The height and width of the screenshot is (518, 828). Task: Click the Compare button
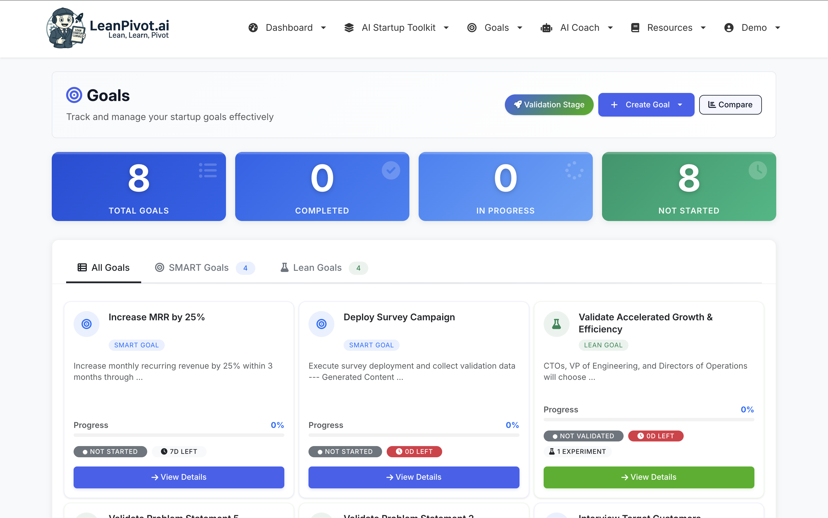[x=730, y=104]
